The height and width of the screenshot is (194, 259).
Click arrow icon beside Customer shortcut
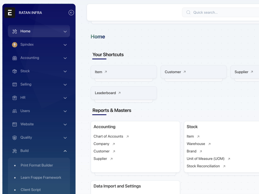tap(184, 72)
